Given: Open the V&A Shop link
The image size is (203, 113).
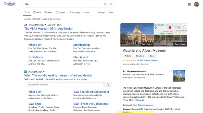Looking at the screenshot, I should (x=35, y=104).
